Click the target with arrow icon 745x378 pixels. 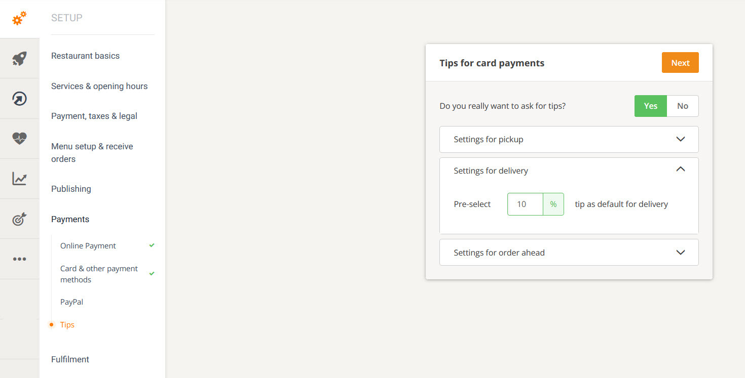click(19, 219)
